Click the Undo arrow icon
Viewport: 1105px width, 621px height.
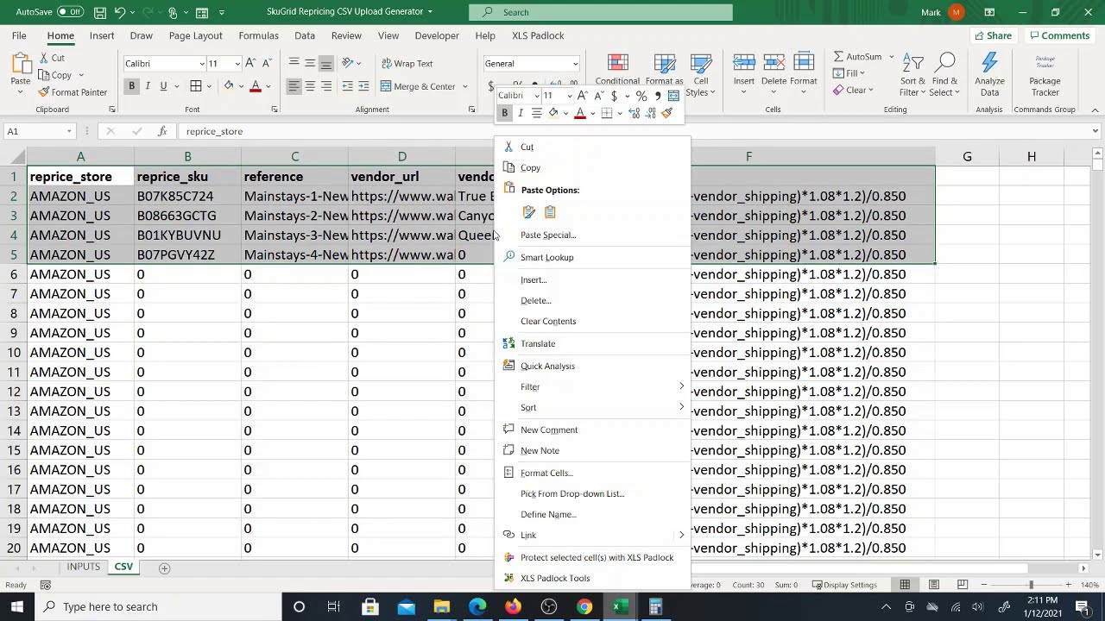pyautogui.click(x=120, y=12)
